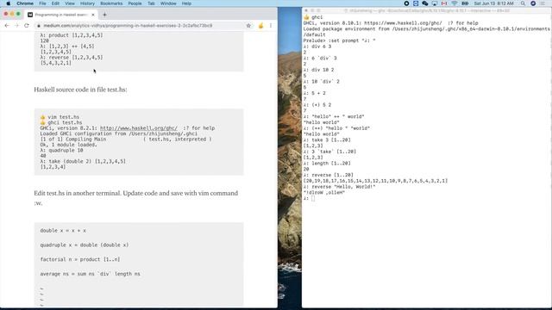Image resolution: width=552 pixels, height=310 pixels.
Task: Click 'λ: product [1,2,3,4,5]' line in article
Action: pyautogui.click(x=72, y=35)
